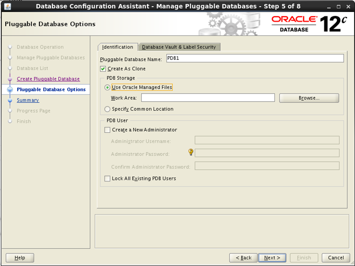Check Lock All Existing PDB Users
Image resolution: width=355 pixels, height=266 pixels.
pos(107,178)
